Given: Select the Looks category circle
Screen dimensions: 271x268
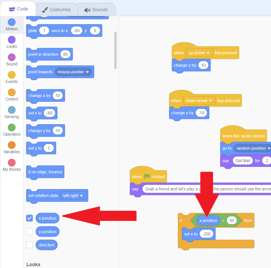Looking at the screenshot, I should tap(12, 40).
